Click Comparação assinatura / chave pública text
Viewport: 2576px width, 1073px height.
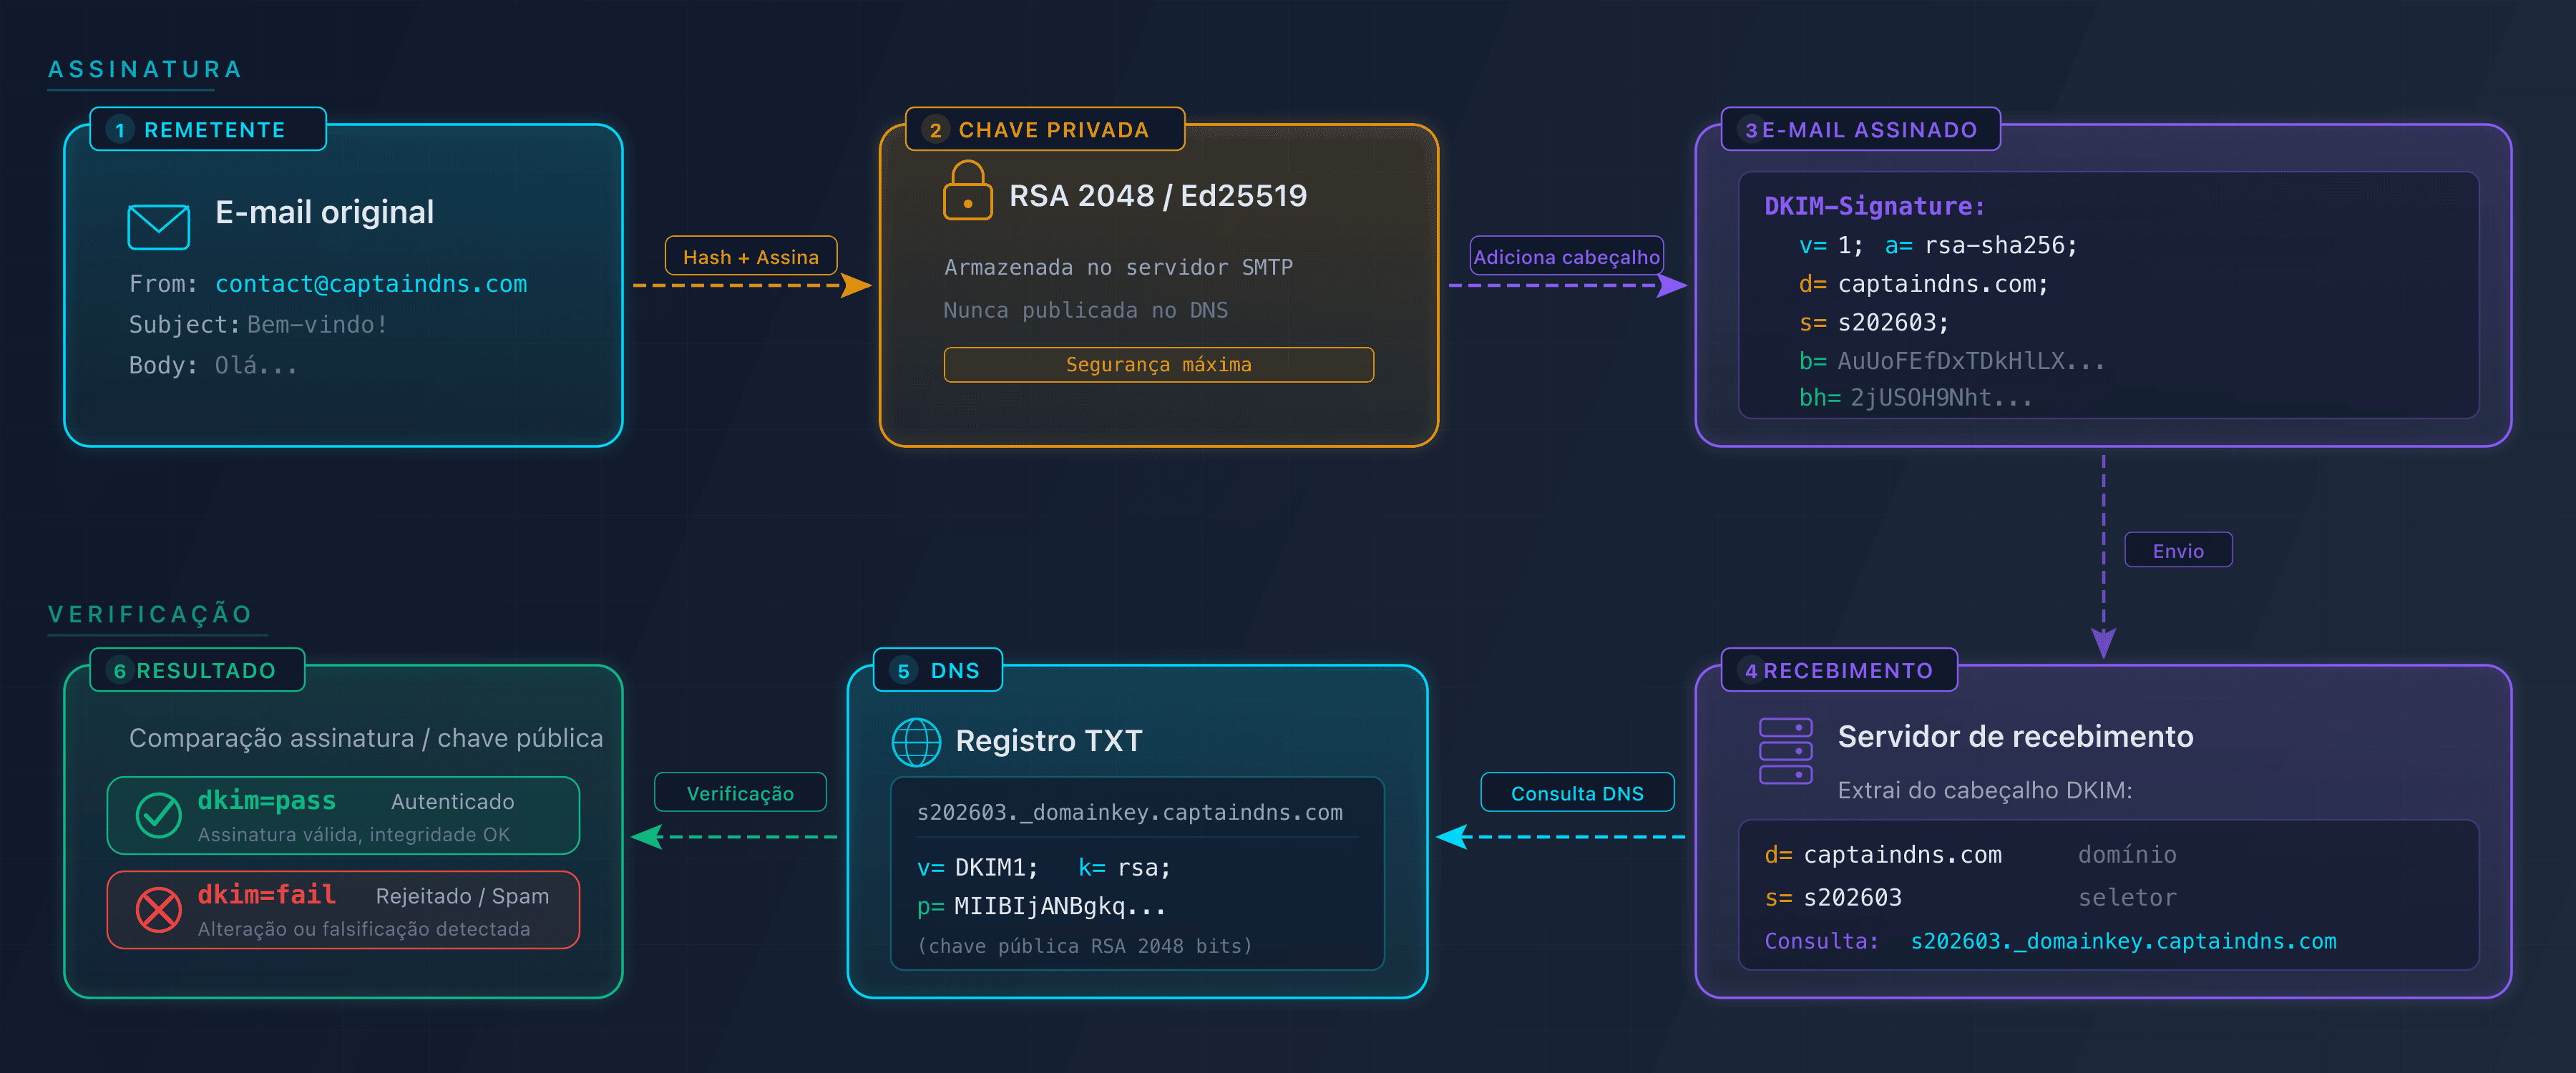coord(366,738)
